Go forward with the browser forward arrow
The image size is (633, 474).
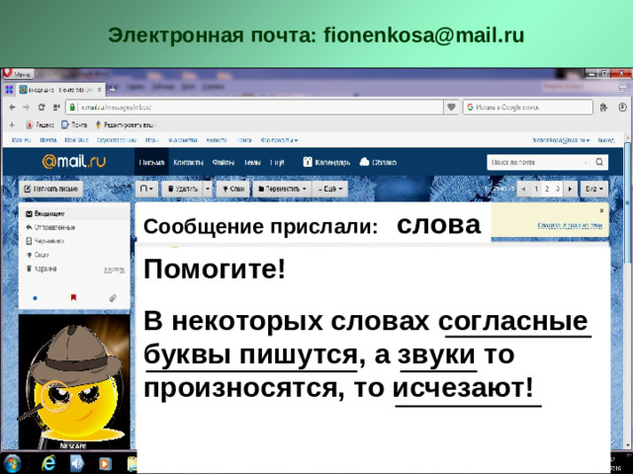coord(27,108)
